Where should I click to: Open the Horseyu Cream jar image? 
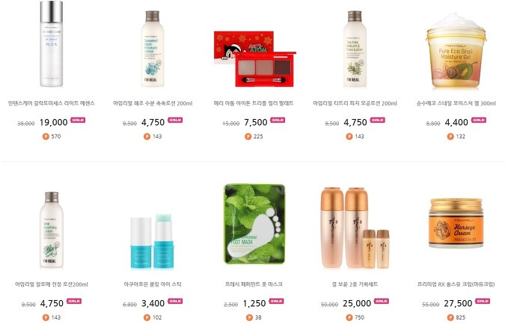[456, 223]
